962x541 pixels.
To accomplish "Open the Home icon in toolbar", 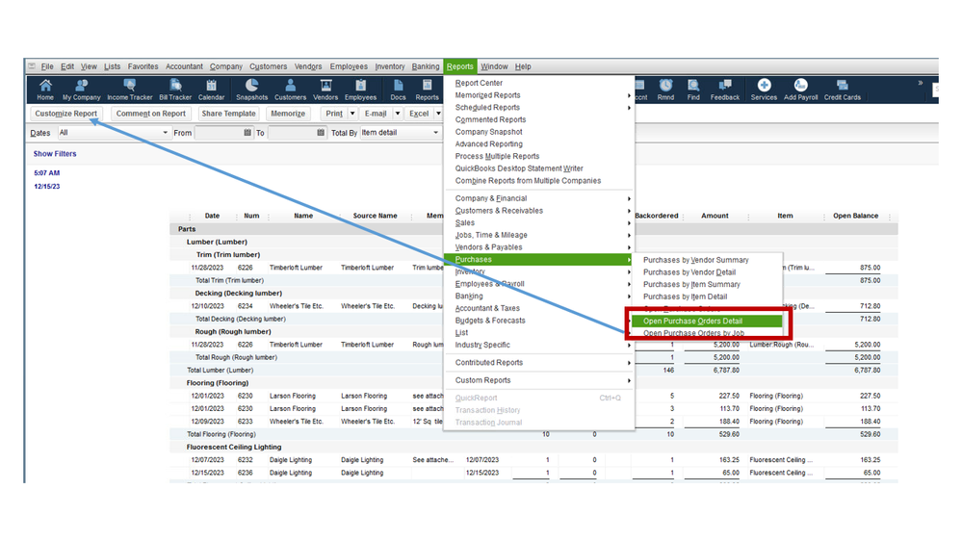I will (x=45, y=90).
